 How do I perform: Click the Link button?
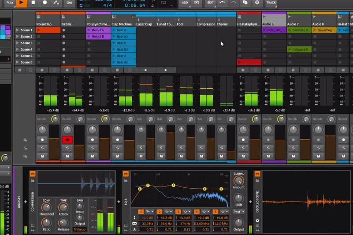pyautogui.click(x=69, y=3)
